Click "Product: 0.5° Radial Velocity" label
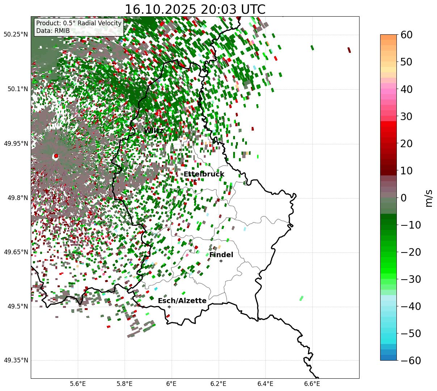 [x=79, y=23]
